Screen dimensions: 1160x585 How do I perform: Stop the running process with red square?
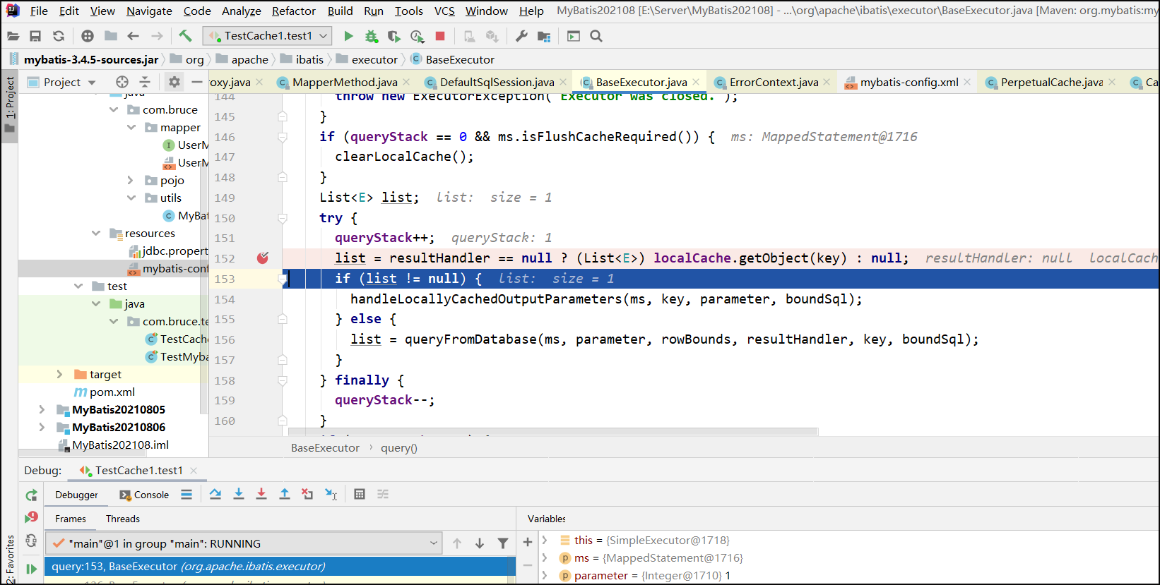(x=440, y=36)
